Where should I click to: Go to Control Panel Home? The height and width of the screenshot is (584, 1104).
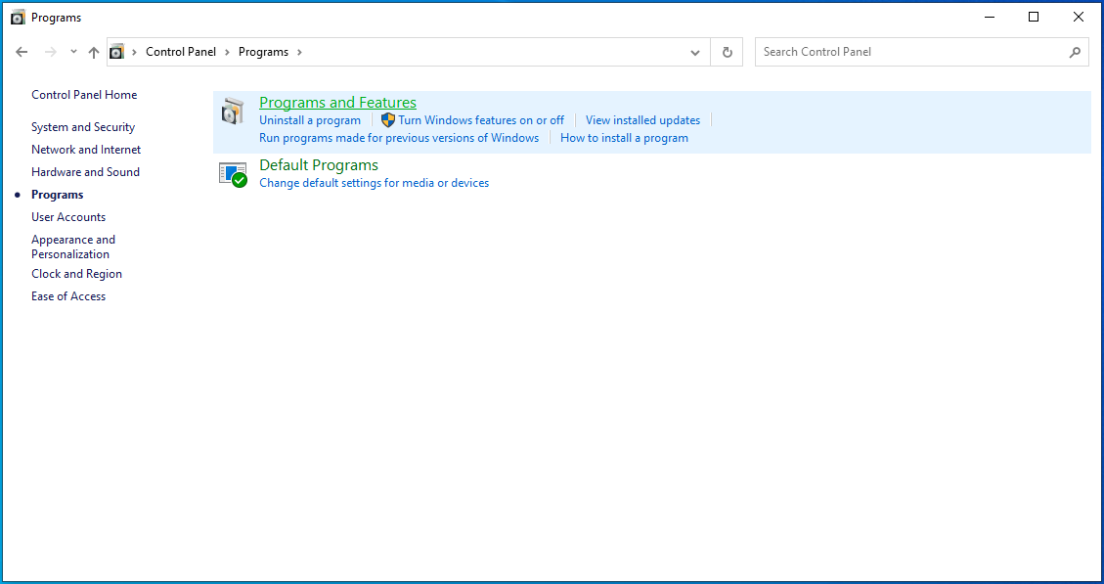[x=84, y=95]
